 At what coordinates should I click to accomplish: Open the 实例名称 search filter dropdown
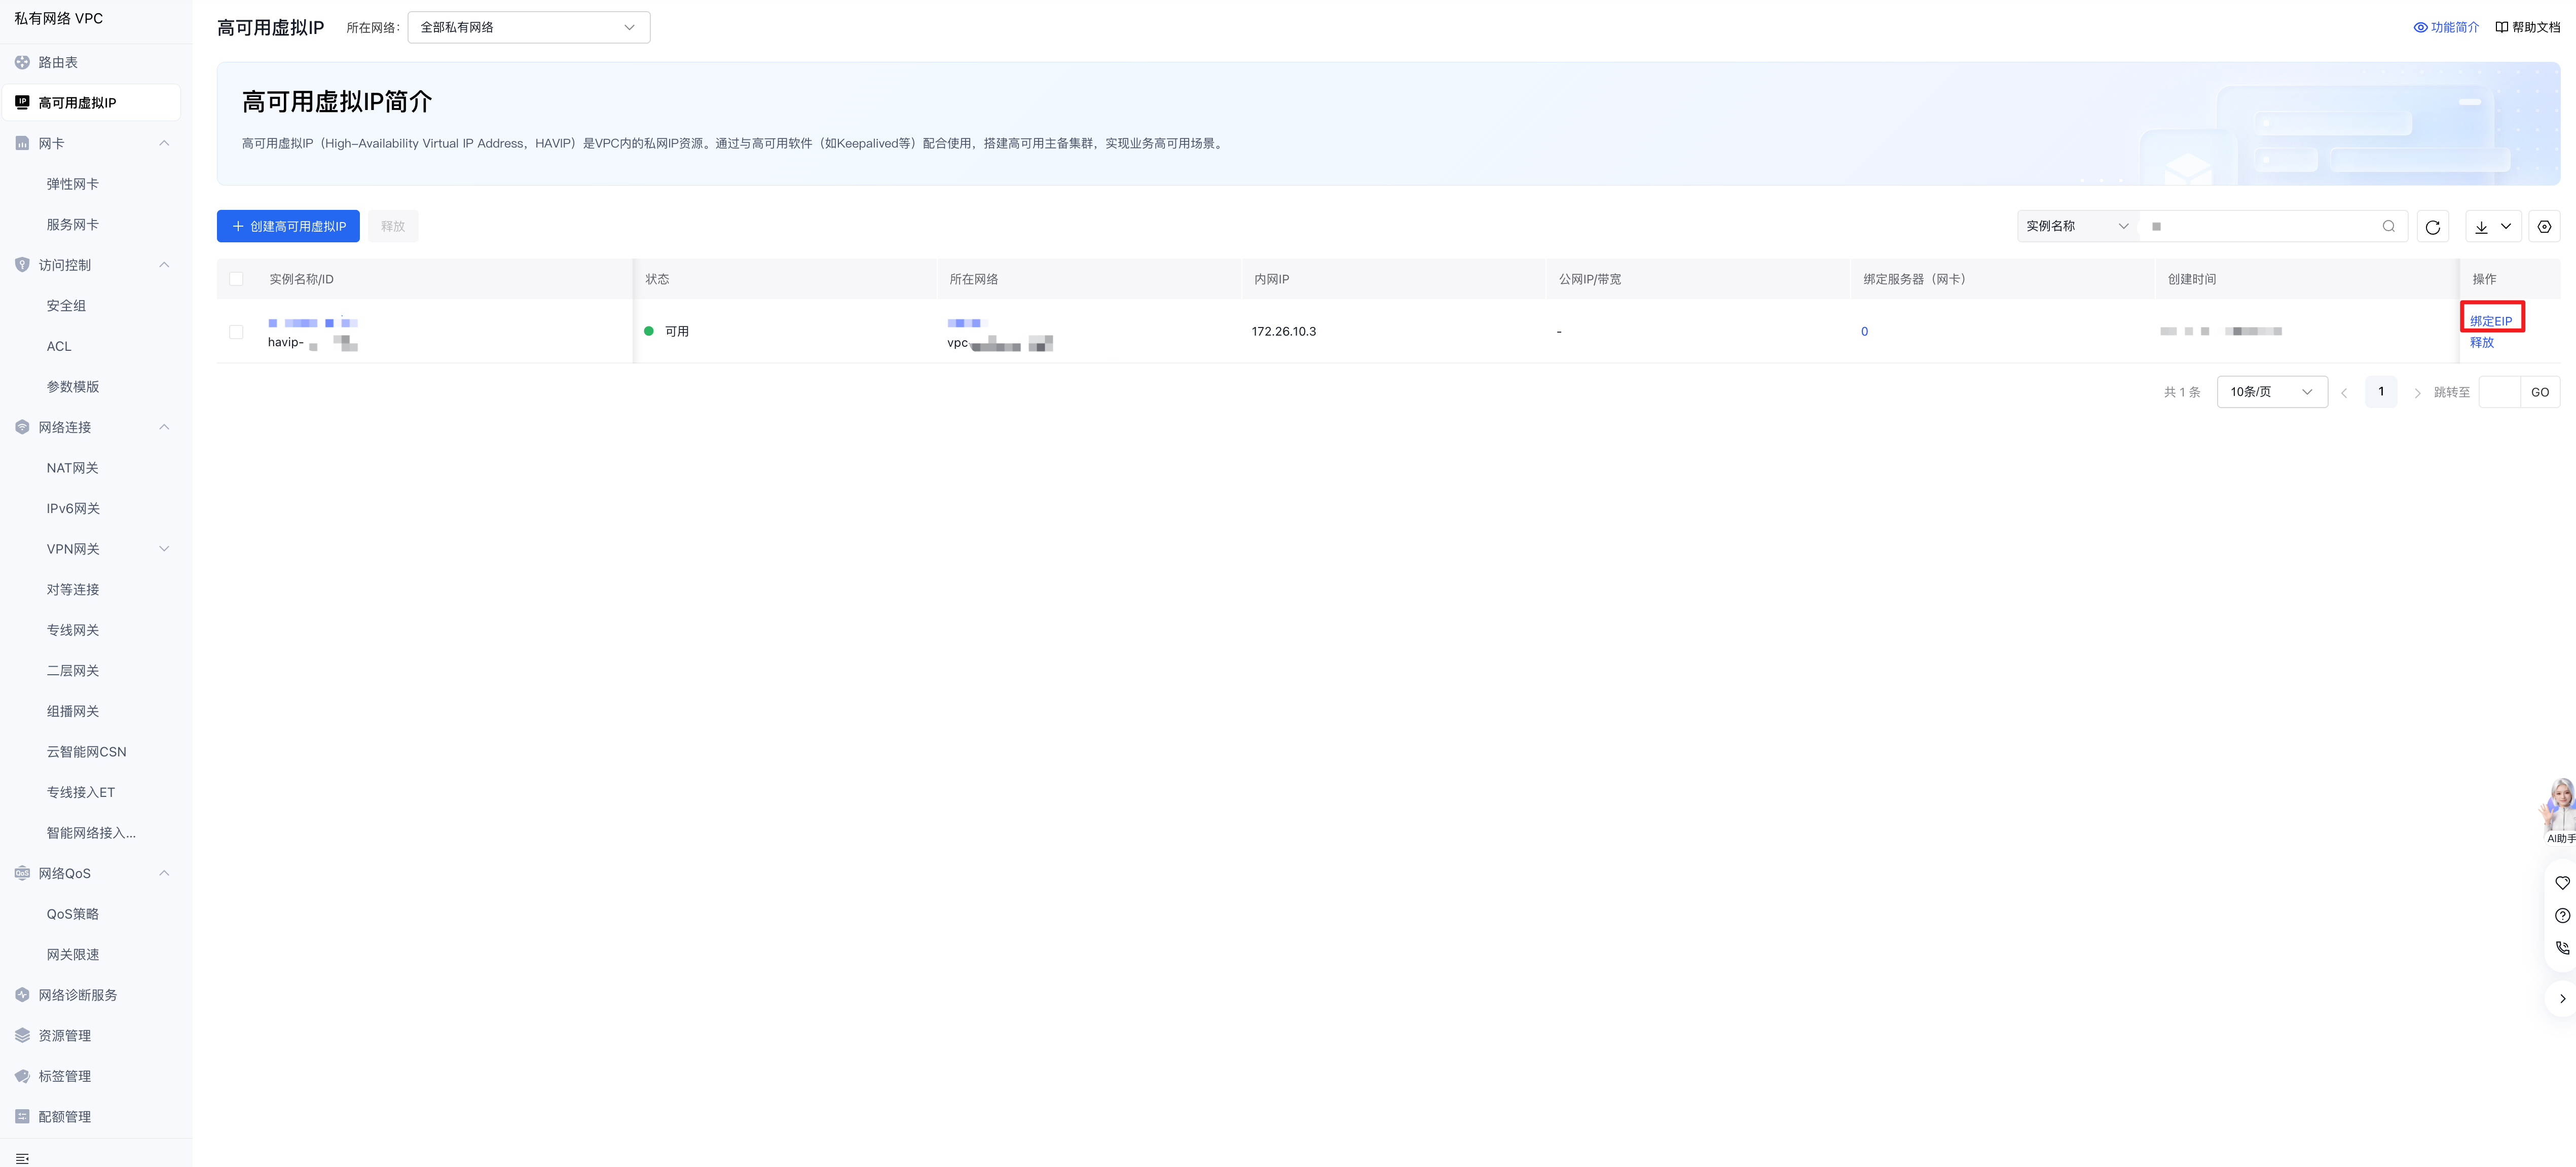tap(2077, 226)
